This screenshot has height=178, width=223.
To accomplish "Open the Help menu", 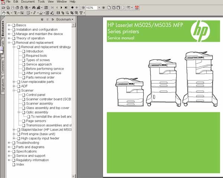I will coord(72,1).
